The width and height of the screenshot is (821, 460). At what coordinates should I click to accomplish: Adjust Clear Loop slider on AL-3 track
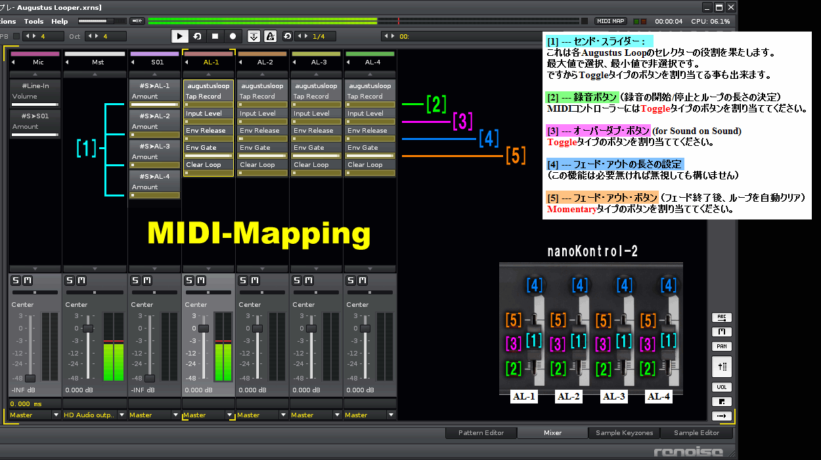pos(316,172)
